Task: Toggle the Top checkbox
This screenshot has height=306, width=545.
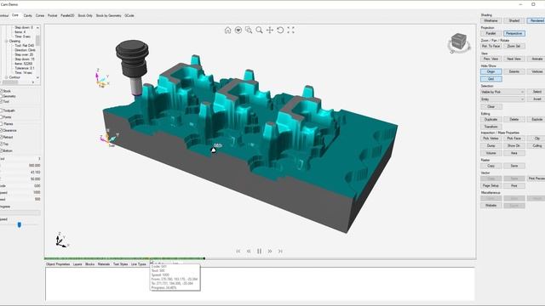Action: coord(1,144)
